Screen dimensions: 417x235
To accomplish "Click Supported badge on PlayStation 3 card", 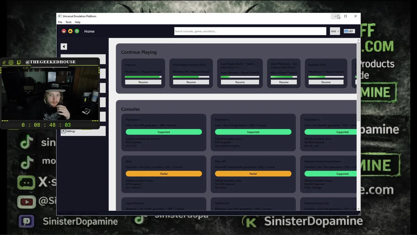I will pos(330,132).
